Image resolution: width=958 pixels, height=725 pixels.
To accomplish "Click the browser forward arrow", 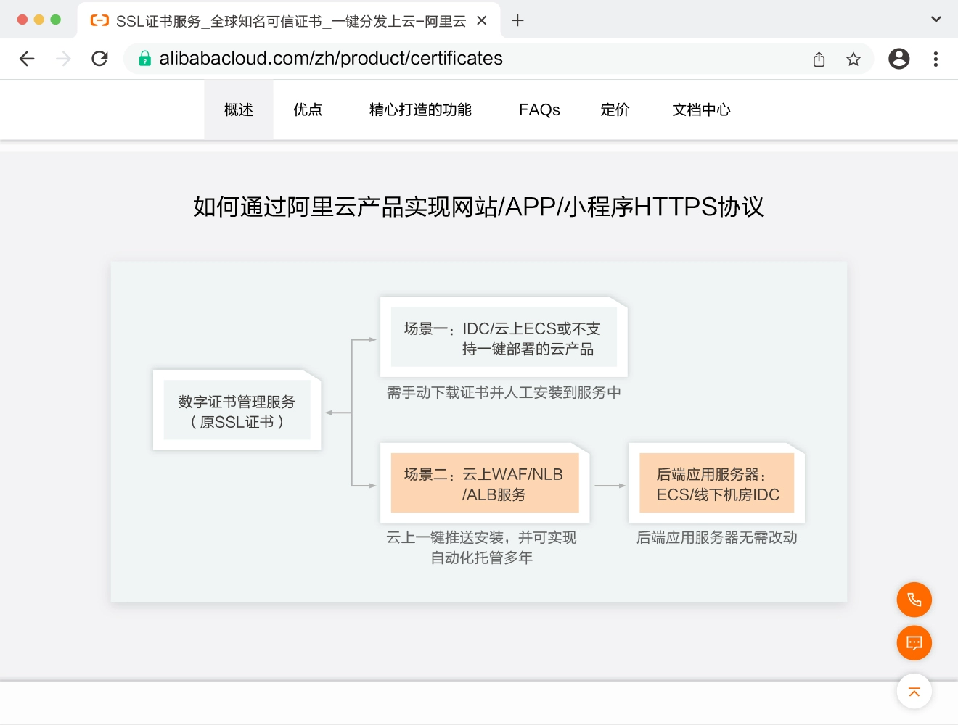I will 64,59.
